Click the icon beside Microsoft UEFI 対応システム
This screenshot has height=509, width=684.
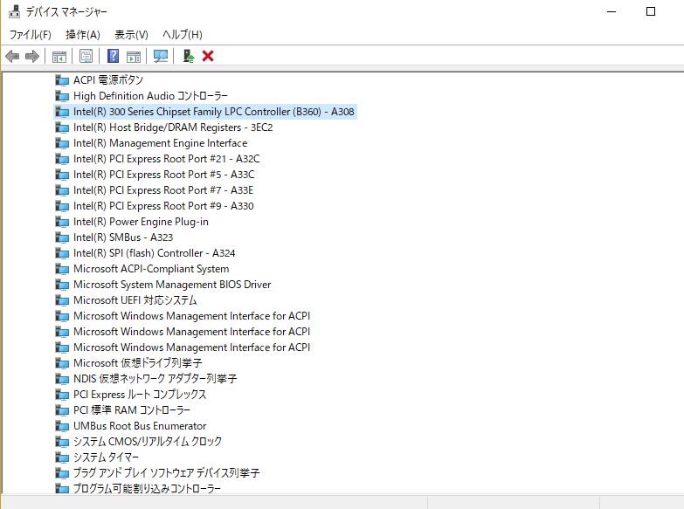[62, 300]
